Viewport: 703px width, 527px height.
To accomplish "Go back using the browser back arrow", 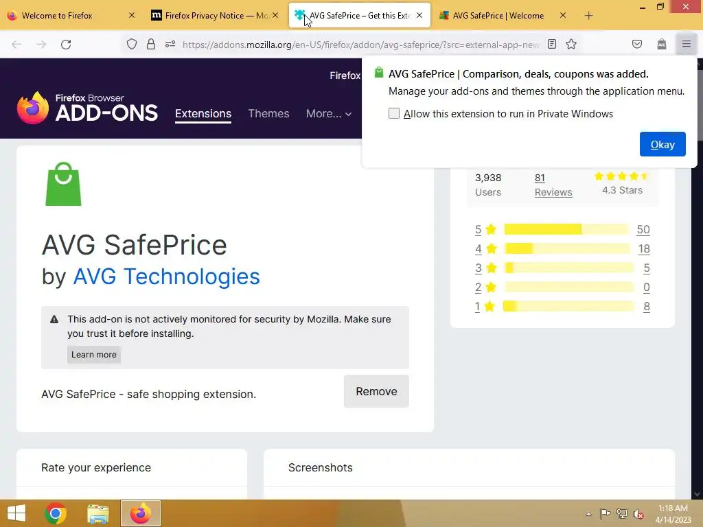I will coord(16,45).
